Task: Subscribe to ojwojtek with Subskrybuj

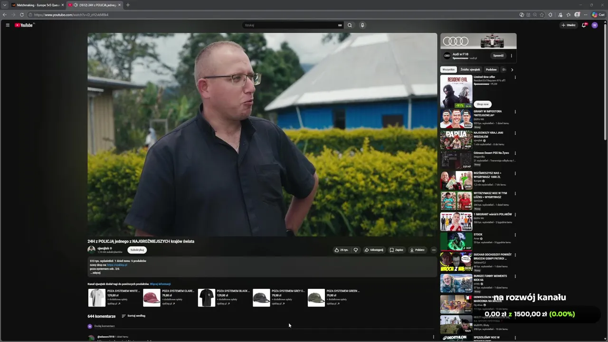Action: (x=137, y=250)
